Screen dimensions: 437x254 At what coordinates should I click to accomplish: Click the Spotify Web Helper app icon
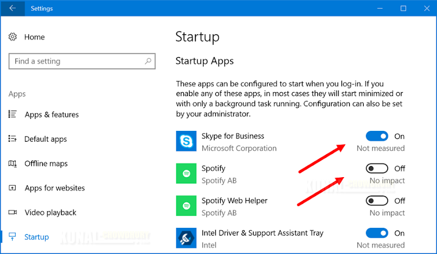point(186,206)
